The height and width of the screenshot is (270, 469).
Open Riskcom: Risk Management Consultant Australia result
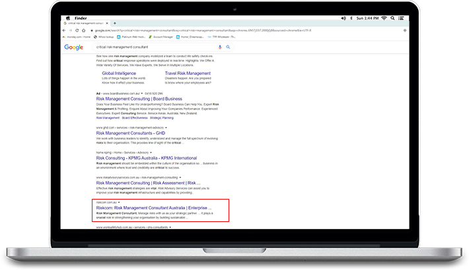pos(154,208)
